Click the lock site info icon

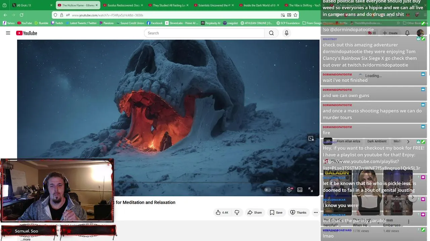pyautogui.click(x=61, y=15)
